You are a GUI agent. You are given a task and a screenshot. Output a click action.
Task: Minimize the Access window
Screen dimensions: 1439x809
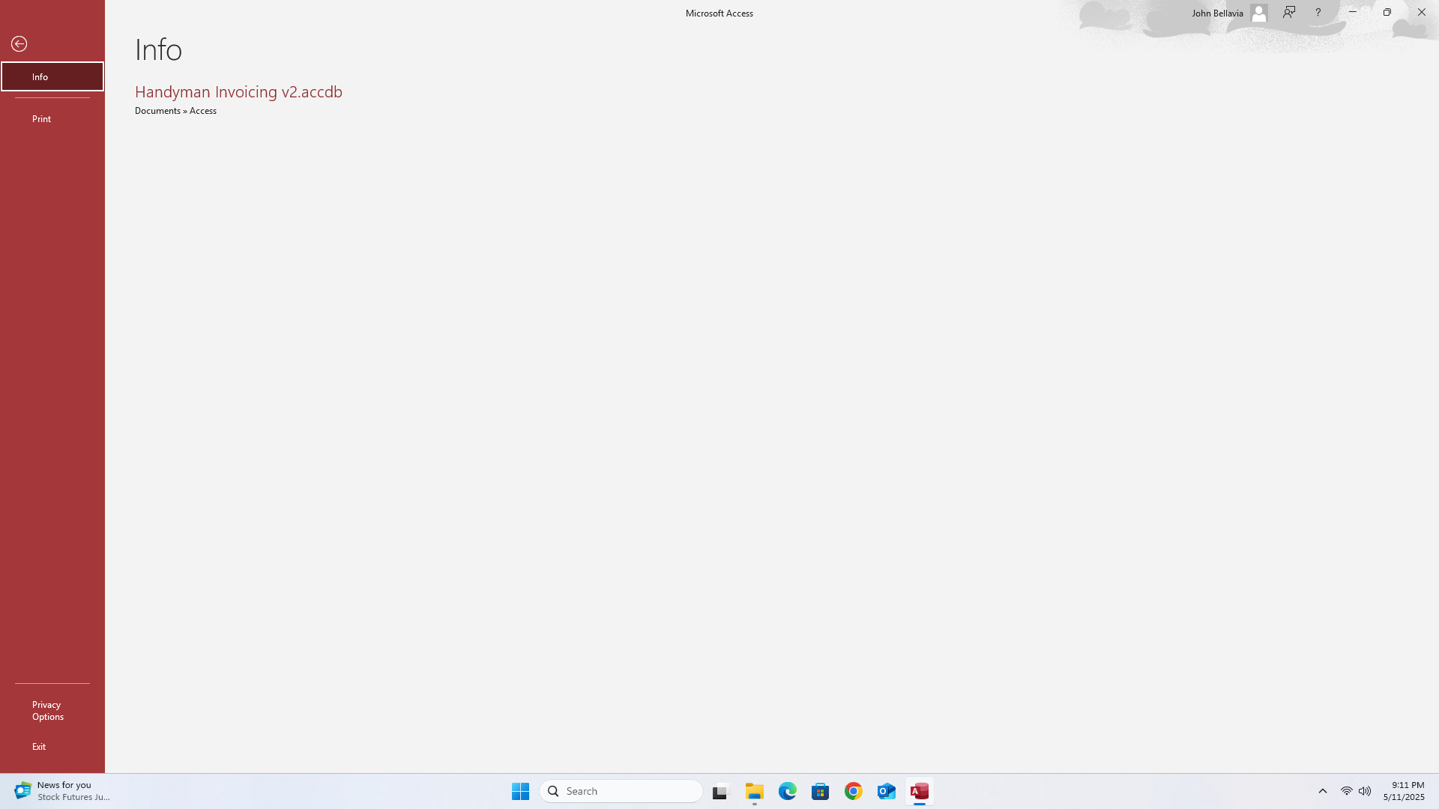pos(1353,12)
